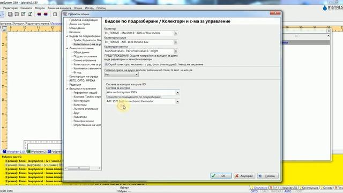Select Данни на сграда tree item
This screenshot has height=193, width=343.
click(x=79, y=24)
